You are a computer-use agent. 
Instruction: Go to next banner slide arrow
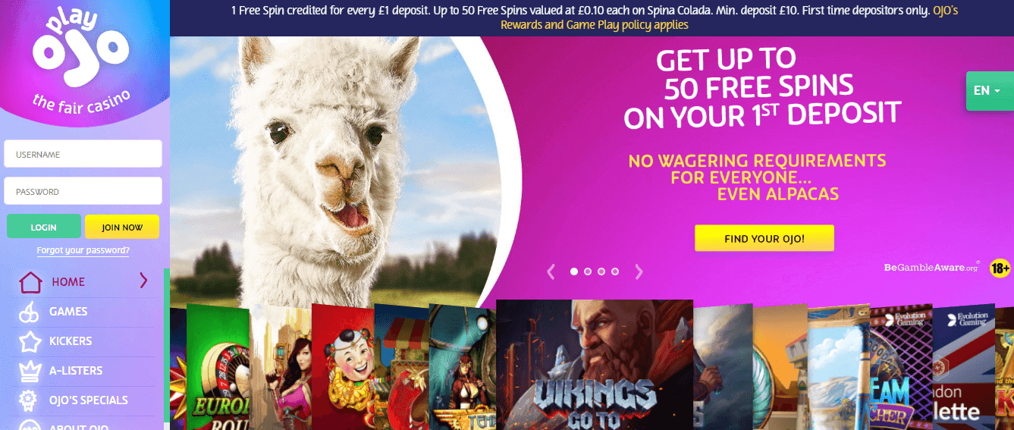pyautogui.click(x=639, y=271)
